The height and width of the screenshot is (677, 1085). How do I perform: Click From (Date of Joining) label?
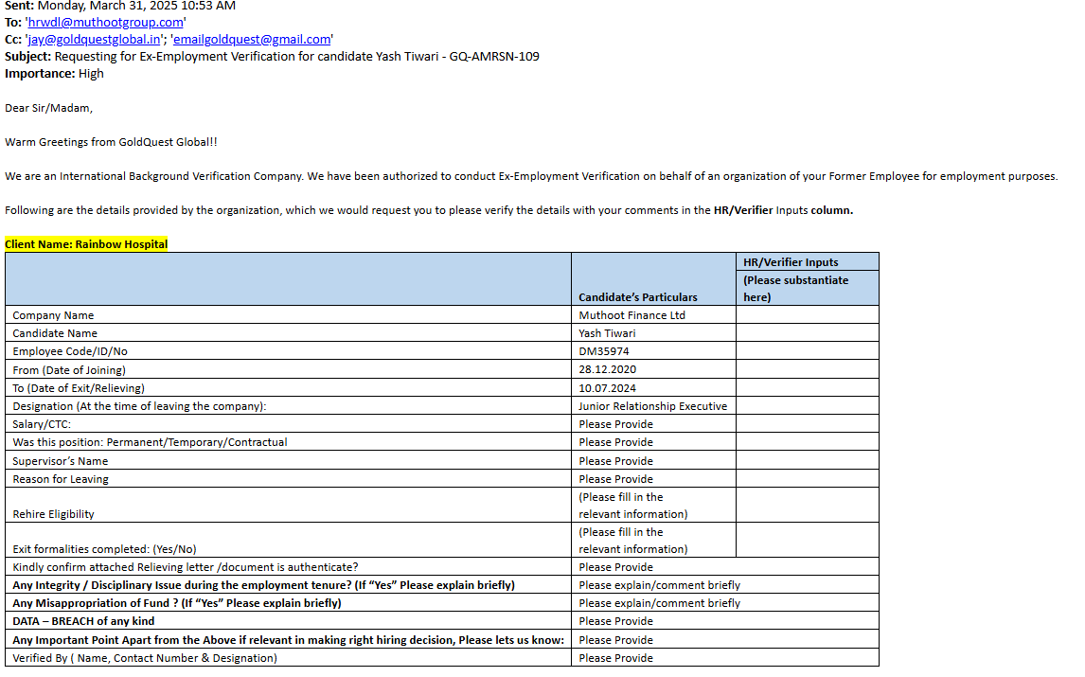(x=69, y=369)
